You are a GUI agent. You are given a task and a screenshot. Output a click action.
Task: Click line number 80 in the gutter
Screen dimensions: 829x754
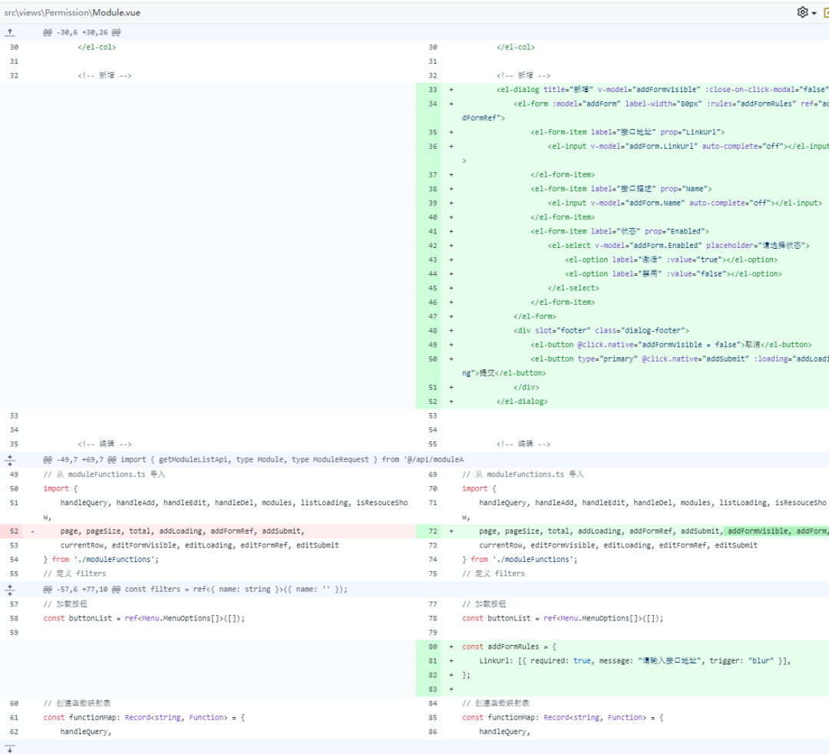click(433, 647)
